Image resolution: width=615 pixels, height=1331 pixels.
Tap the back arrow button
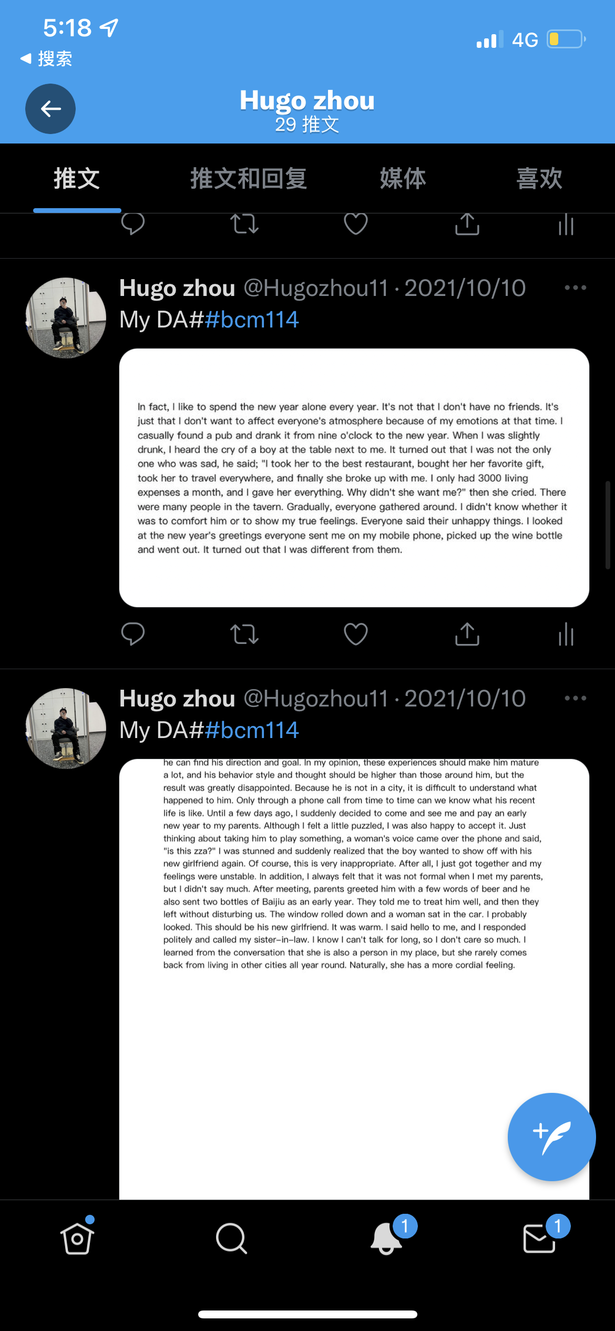coord(50,109)
